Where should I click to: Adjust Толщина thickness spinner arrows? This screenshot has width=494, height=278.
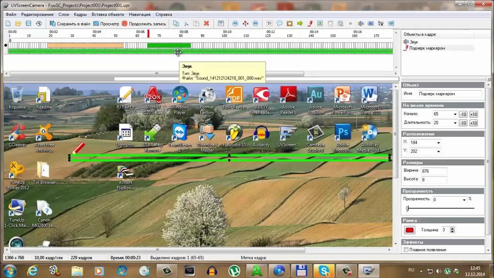pyautogui.click(x=452, y=230)
